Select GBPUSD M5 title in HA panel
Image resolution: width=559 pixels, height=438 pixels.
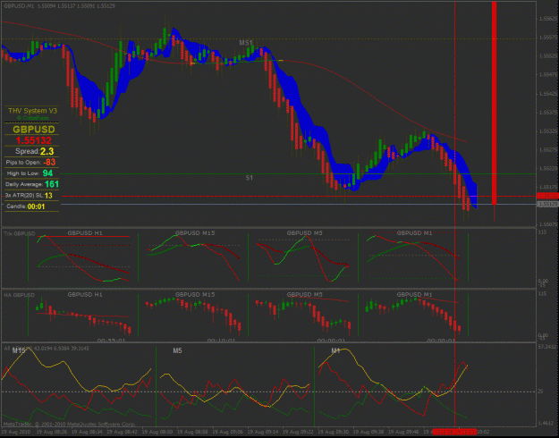click(x=305, y=295)
